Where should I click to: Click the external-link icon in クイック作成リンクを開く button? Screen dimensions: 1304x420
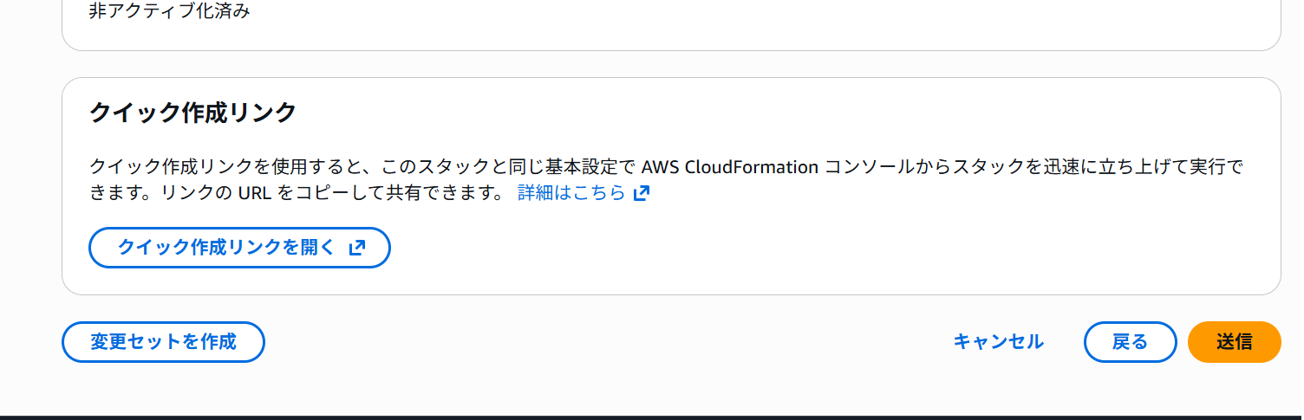click(x=356, y=248)
